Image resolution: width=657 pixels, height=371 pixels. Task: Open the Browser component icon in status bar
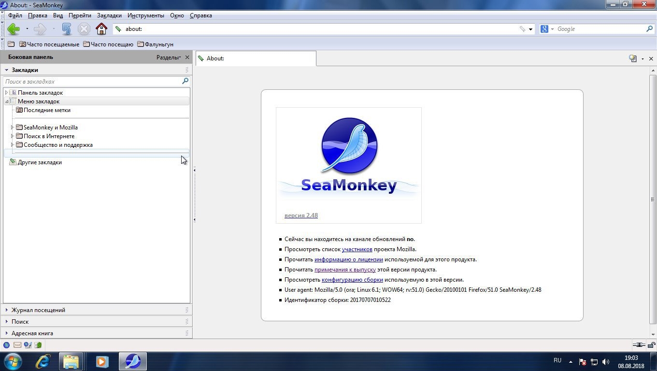coord(7,345)
